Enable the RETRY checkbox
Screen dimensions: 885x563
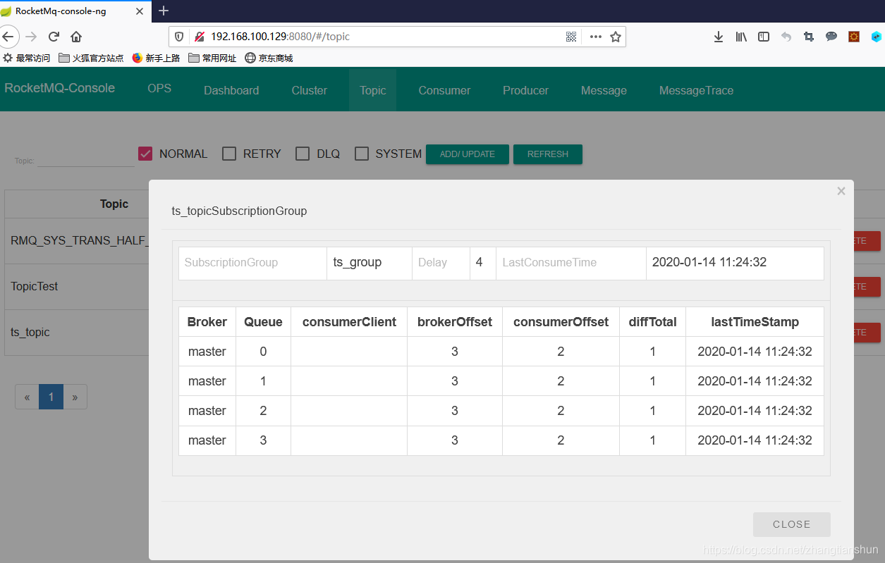coord(228,153)
